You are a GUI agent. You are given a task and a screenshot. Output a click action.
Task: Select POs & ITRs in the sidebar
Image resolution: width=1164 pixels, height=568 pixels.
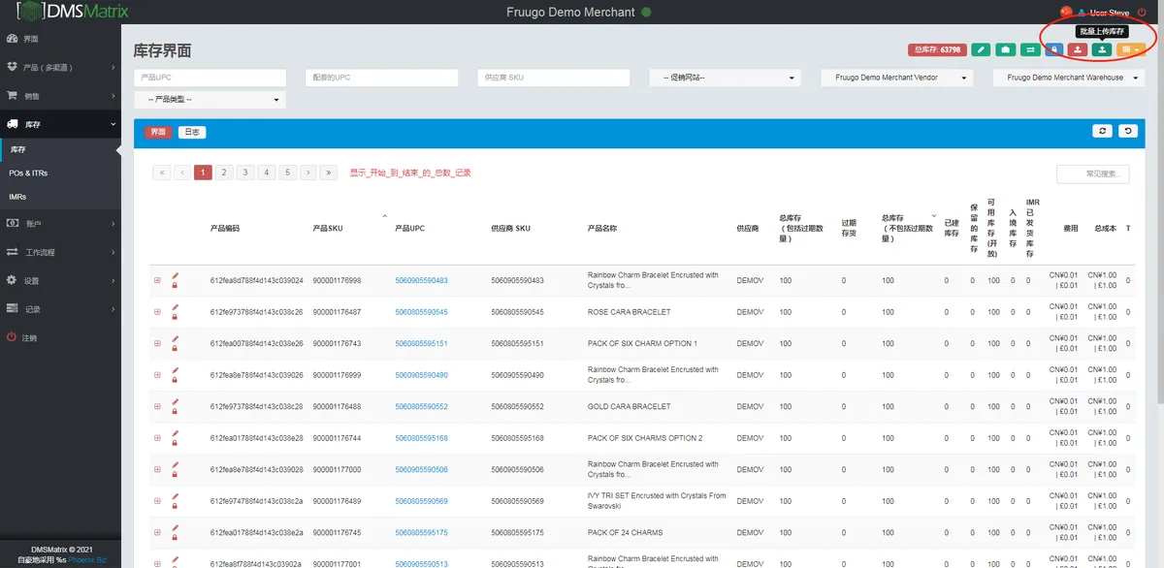[29, 174]
